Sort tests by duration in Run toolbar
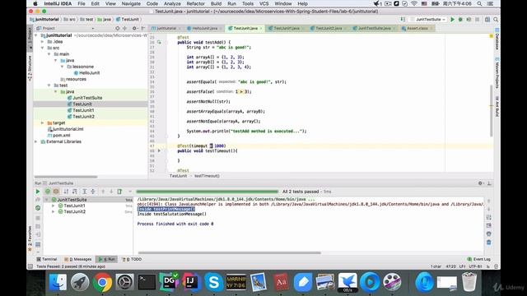The height and width of the screenshot is (296, 527). coord(75,192)
